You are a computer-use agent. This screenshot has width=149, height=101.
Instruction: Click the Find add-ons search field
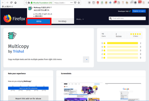[x=127, y=18]
